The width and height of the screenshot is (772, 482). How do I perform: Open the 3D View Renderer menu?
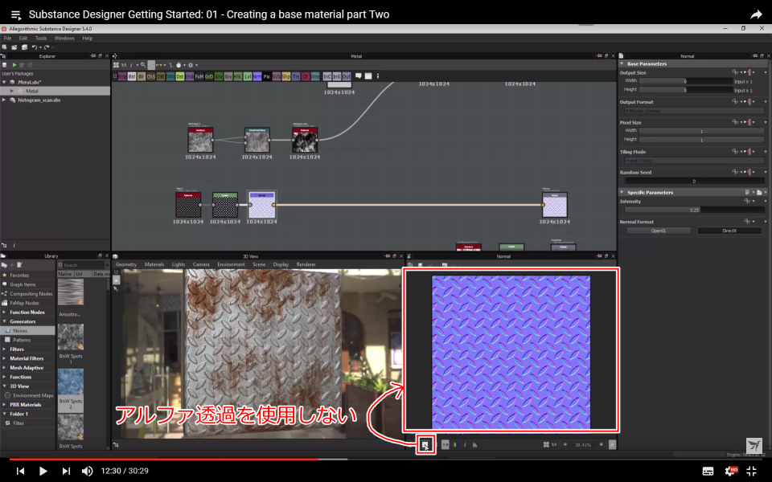point(306,264)
